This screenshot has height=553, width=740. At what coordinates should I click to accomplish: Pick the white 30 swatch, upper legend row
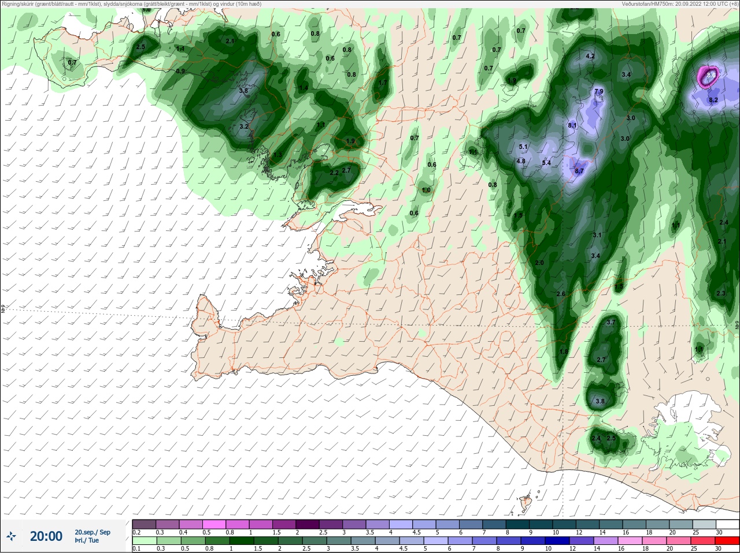pyautogui.click(x=727, y=524)
